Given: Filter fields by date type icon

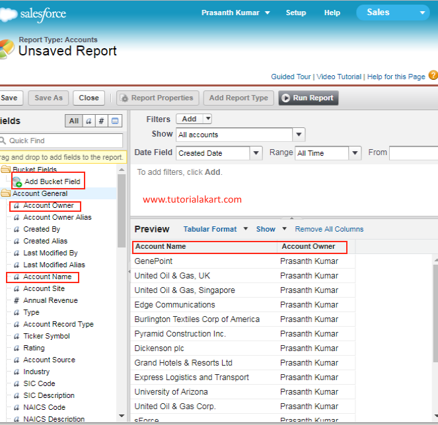Looking at the screenshot, I should 115,121.
